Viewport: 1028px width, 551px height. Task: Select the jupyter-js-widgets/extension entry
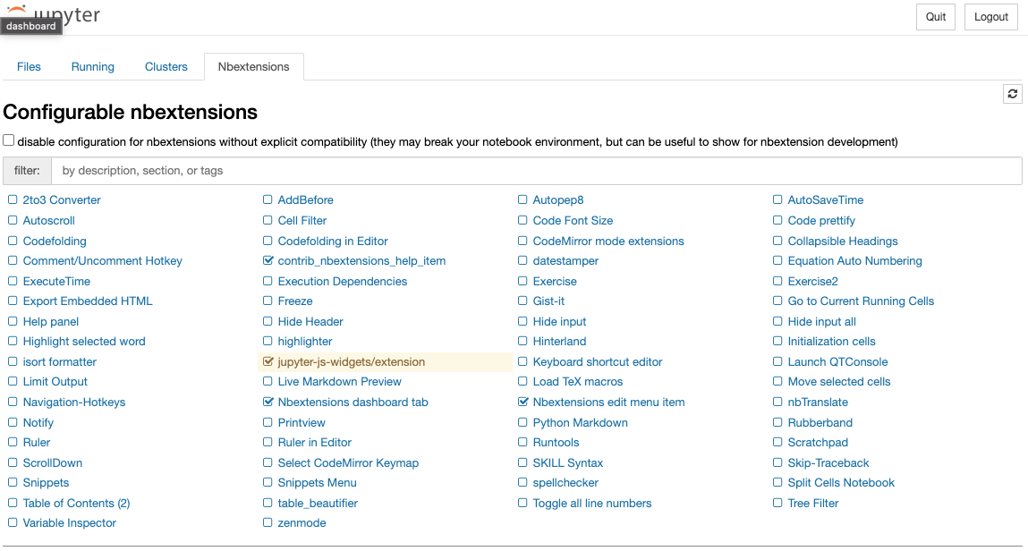(x=351, y=362)
